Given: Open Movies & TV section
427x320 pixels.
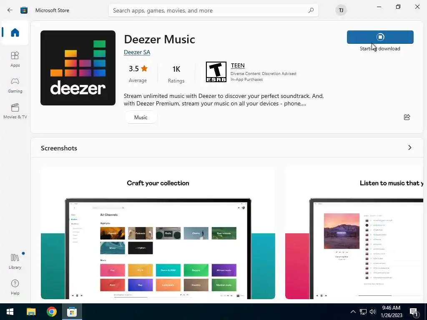Looking at the screenshot, I should pos(15,111).
